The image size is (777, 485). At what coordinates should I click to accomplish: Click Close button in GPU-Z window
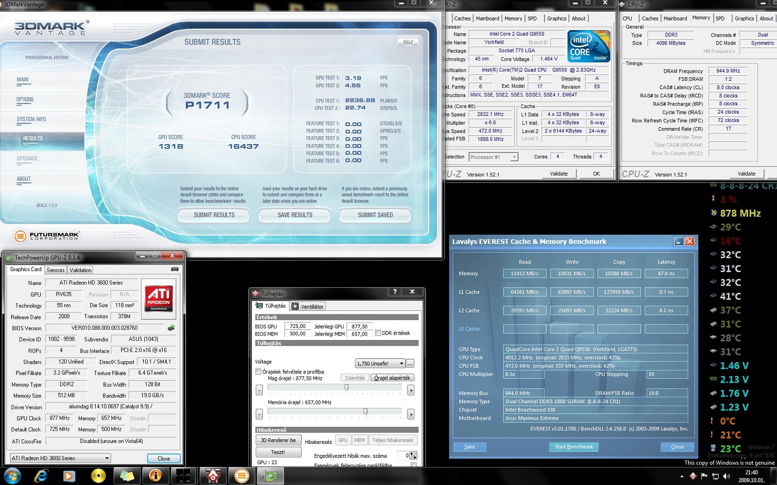(x=164, y=458)
